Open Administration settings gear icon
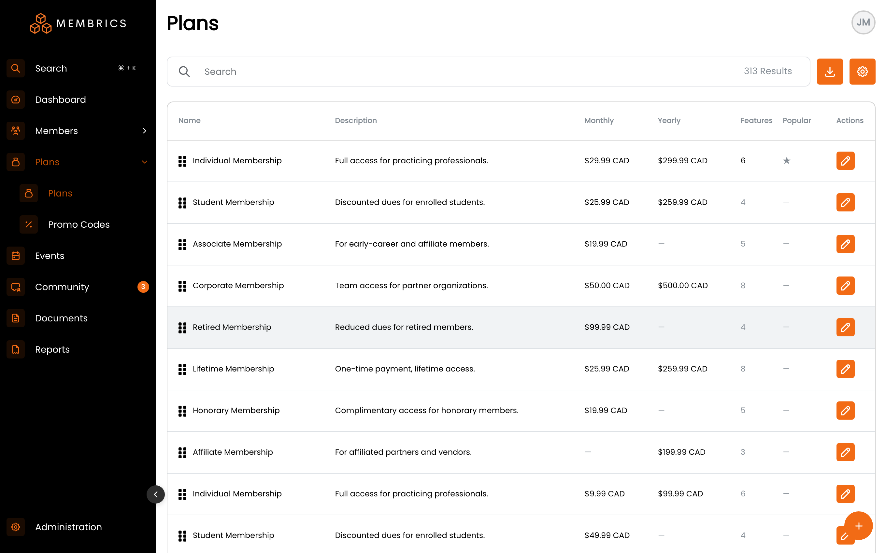Viewport: 886px width, 553px height. point(16,527)
